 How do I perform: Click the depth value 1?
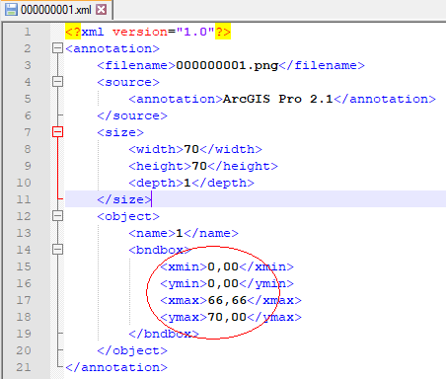pos(187,183)
